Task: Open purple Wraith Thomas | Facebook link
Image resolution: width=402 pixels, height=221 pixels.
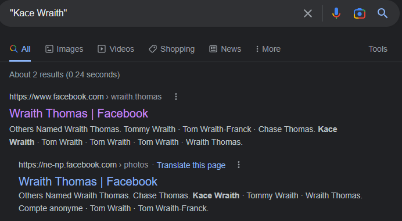Action: [78, 113]
